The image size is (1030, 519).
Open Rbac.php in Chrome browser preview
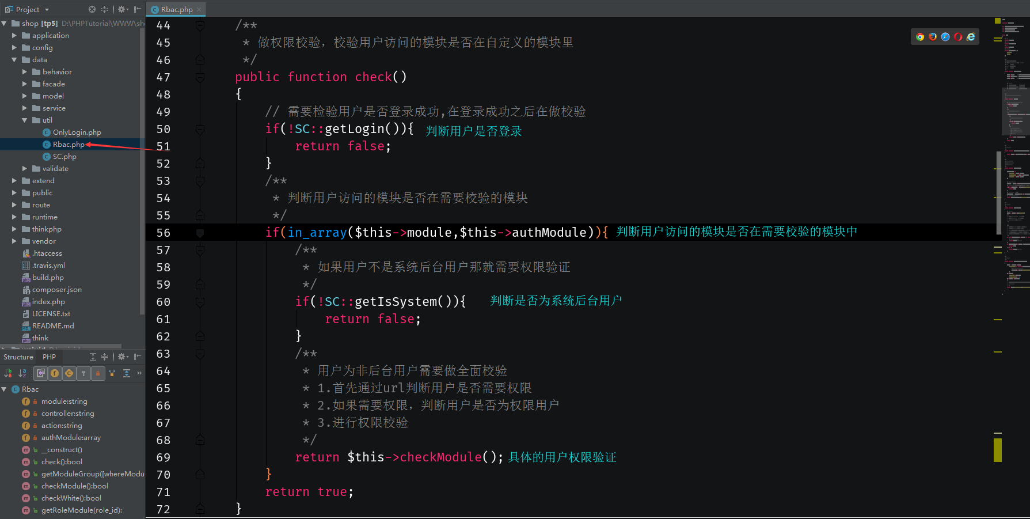919,36
